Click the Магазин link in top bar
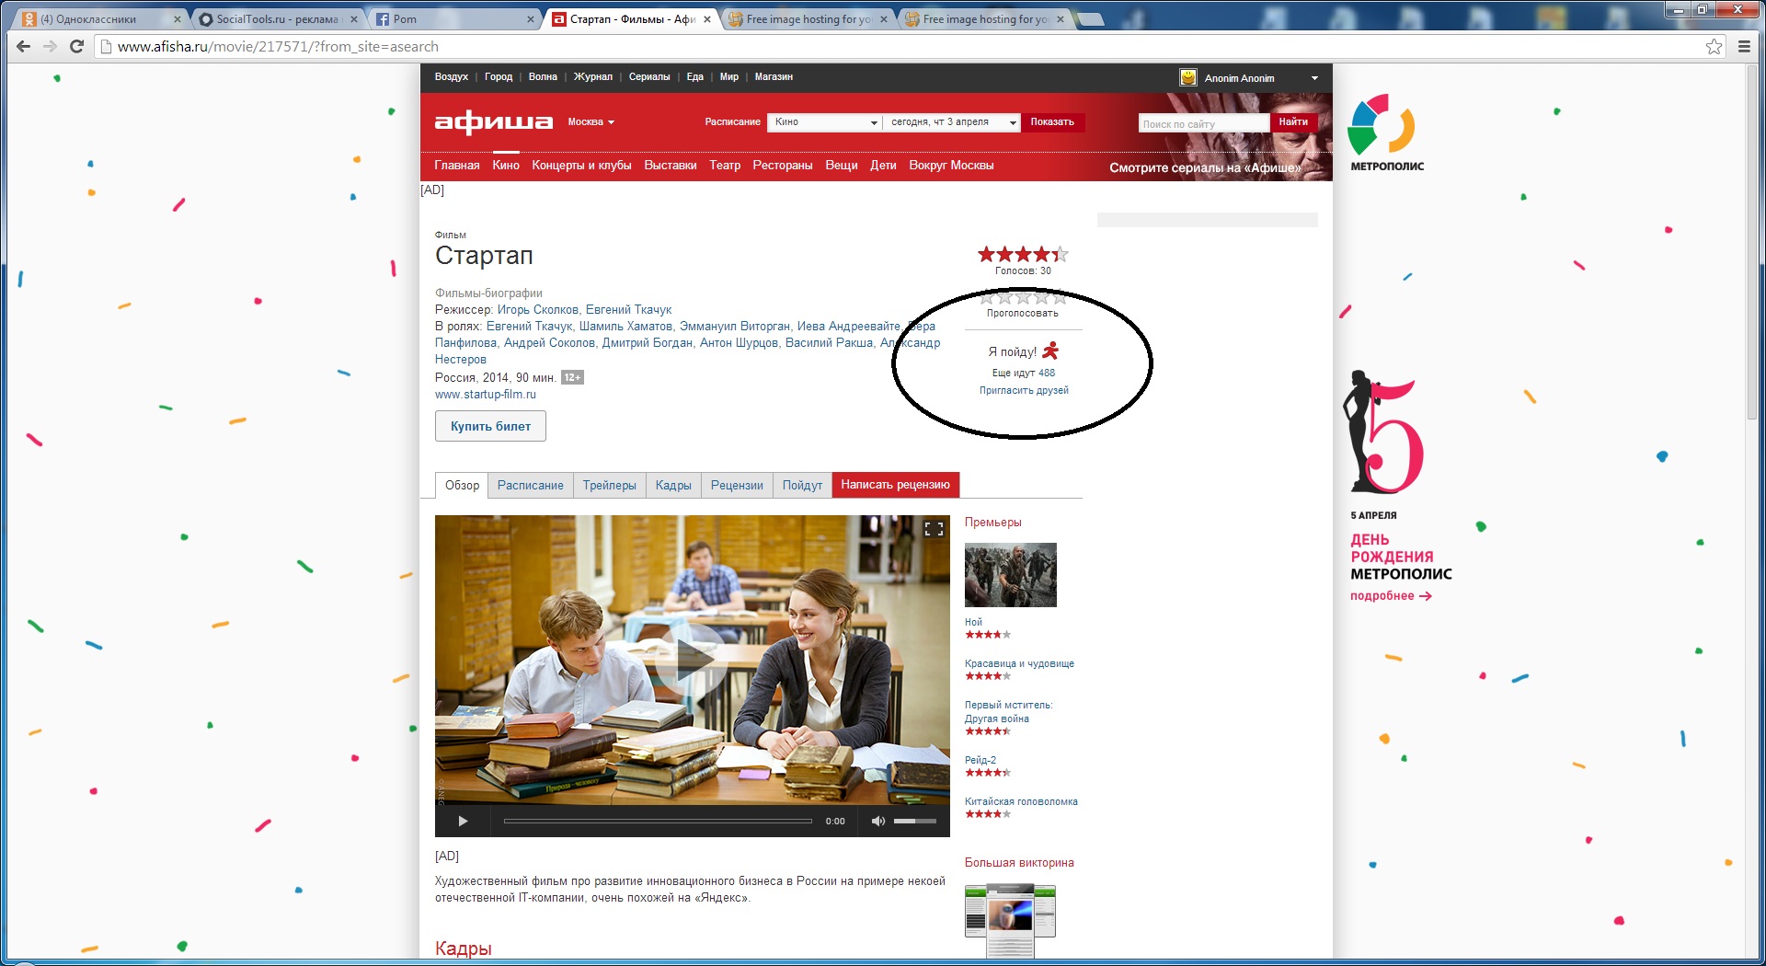 [774, 77]
